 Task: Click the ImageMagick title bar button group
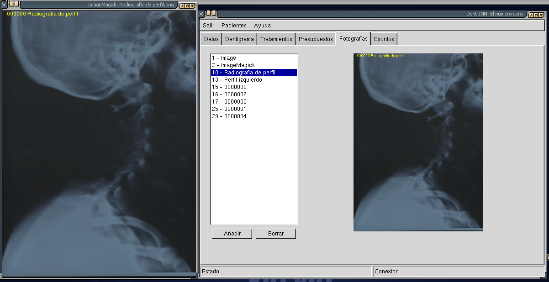coord(187,6)
